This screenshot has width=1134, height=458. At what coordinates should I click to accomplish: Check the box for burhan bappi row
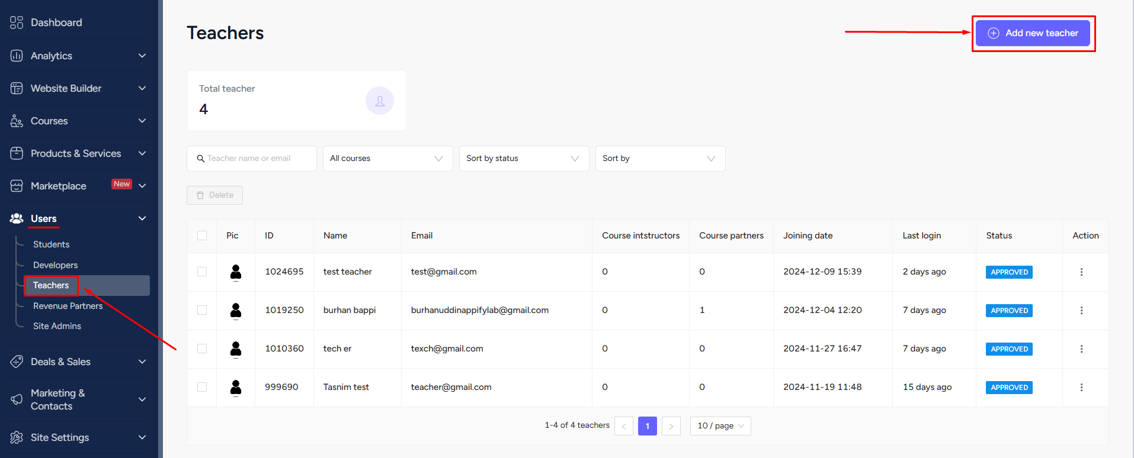202,310
